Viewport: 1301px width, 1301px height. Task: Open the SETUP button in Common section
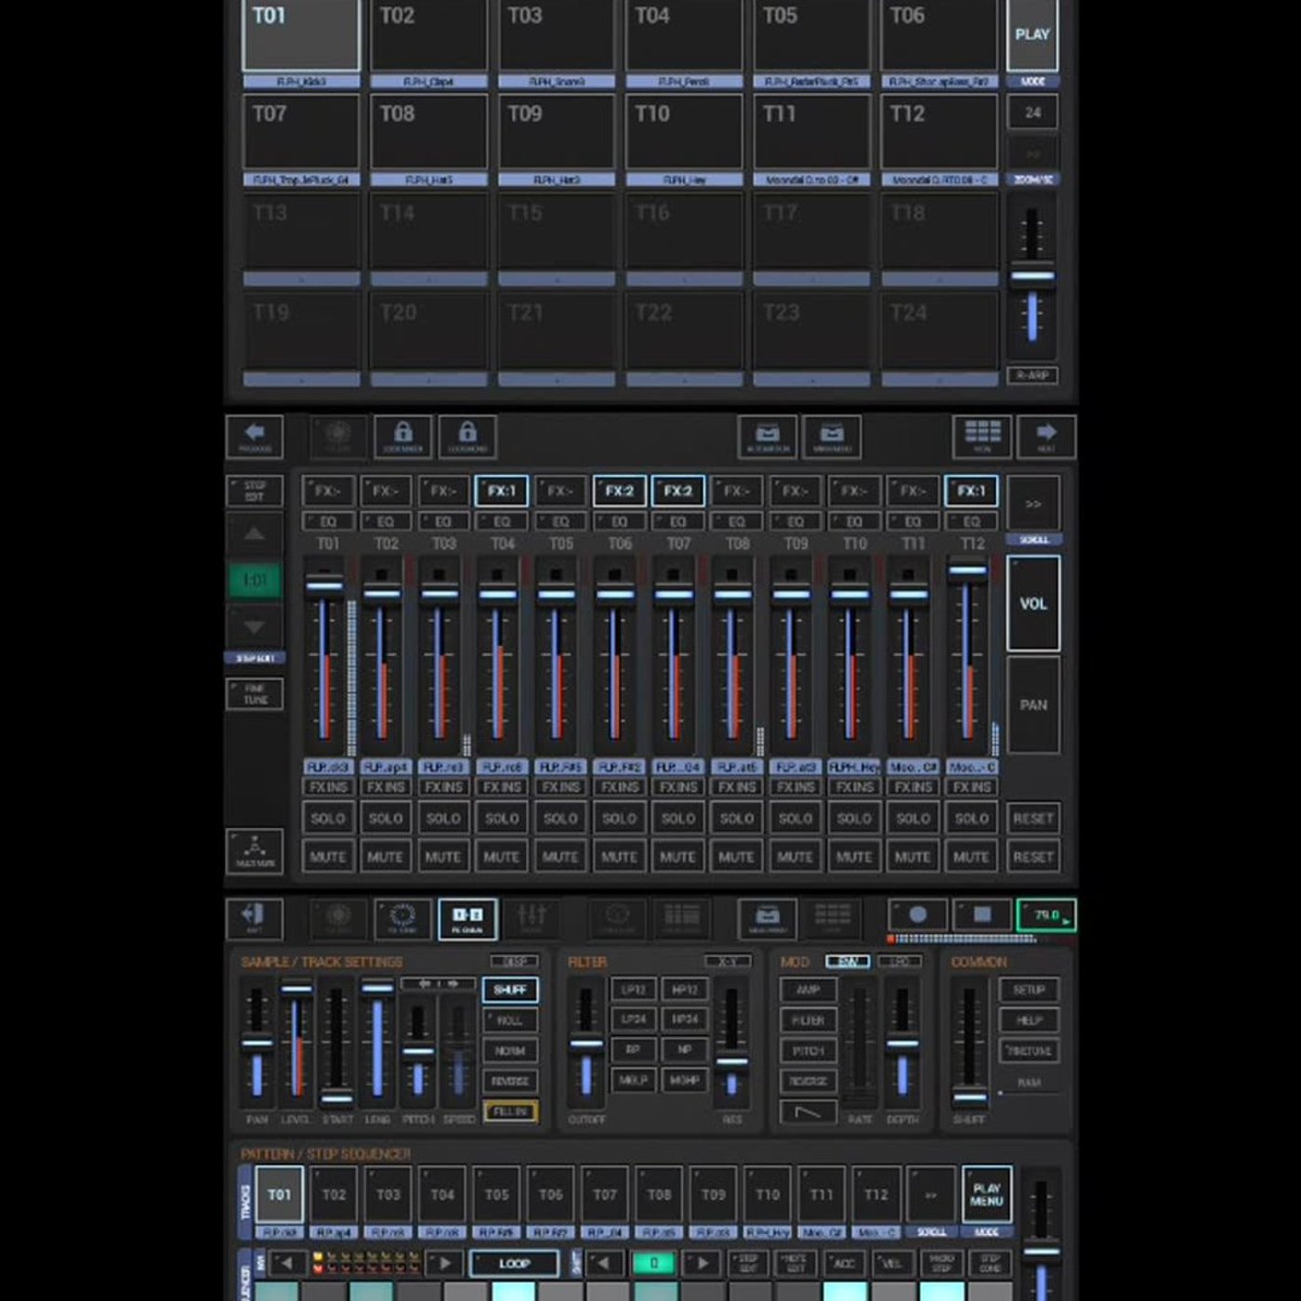[x=1030, y=991]
